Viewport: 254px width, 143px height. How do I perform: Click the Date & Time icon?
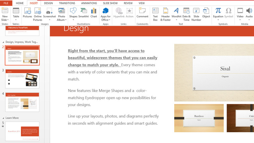point(186,13)
